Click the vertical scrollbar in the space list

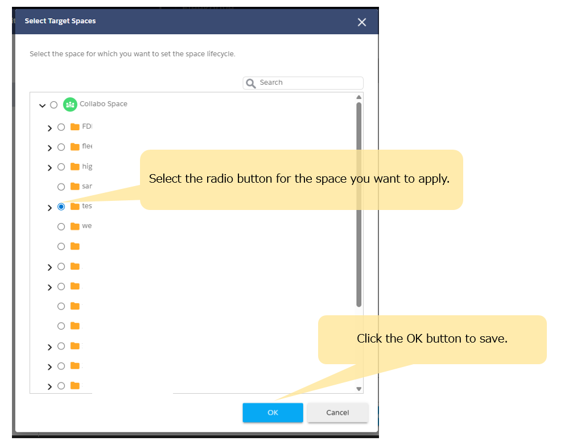point(359,205)
